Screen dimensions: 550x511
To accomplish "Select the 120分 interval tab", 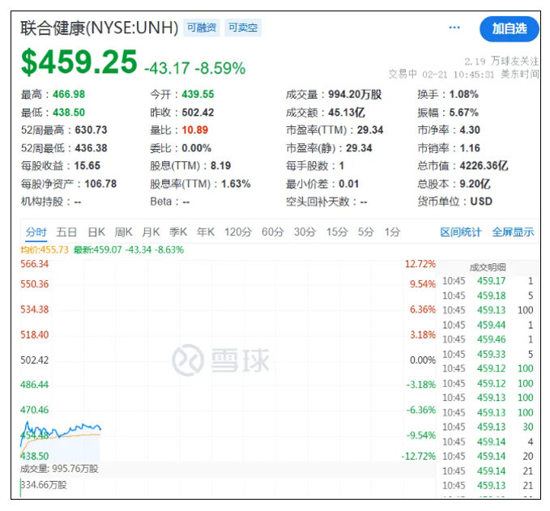I will point(238,232).
